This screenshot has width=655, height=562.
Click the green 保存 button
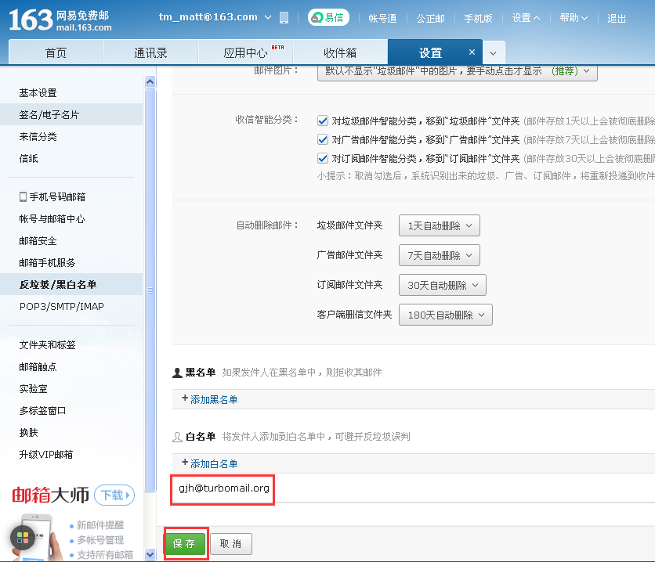184,544
